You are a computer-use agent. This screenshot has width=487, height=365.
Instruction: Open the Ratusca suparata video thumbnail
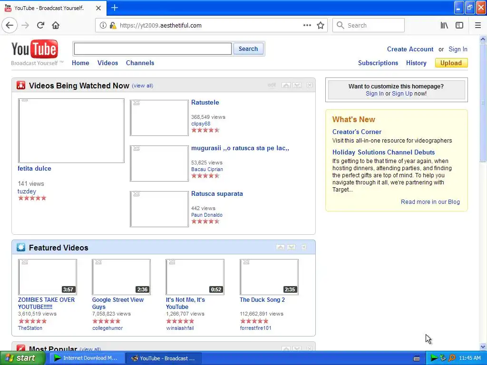click(x=159, y=209)
